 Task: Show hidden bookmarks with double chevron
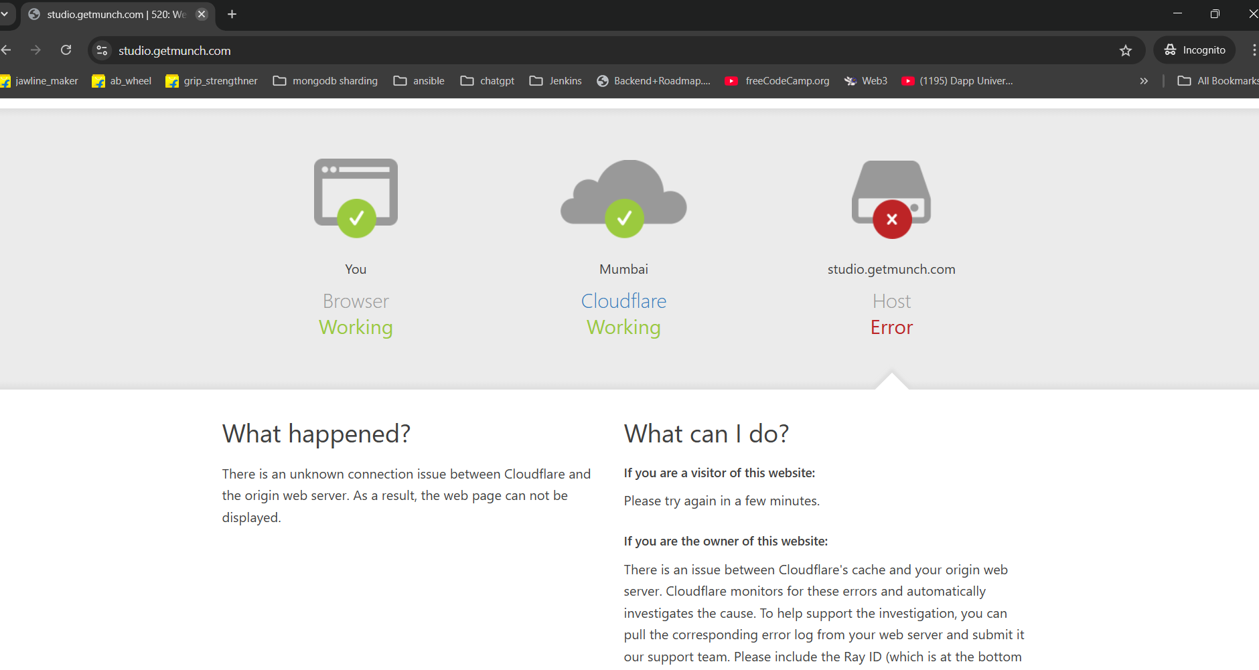1144,81
